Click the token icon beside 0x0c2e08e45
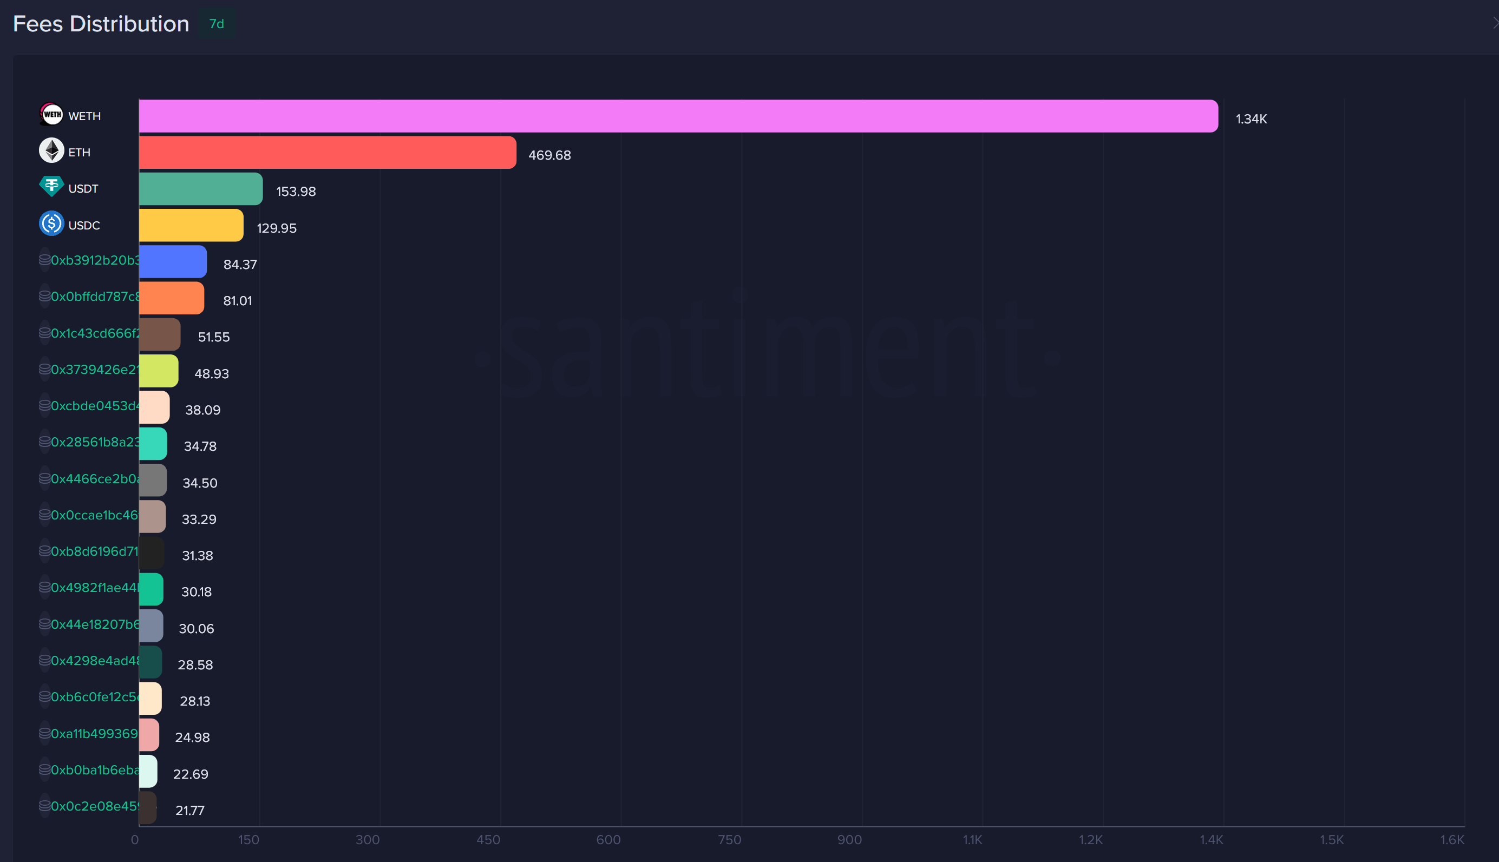This screenshot has width=1499, height=862. pyautogui.click(x=44, y=806)
